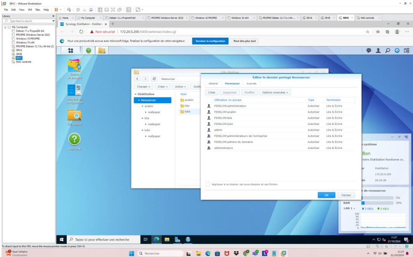Reload the Edge browser page
The width and height of the screenshot is (413, 257).
click(x=81, y=32)
